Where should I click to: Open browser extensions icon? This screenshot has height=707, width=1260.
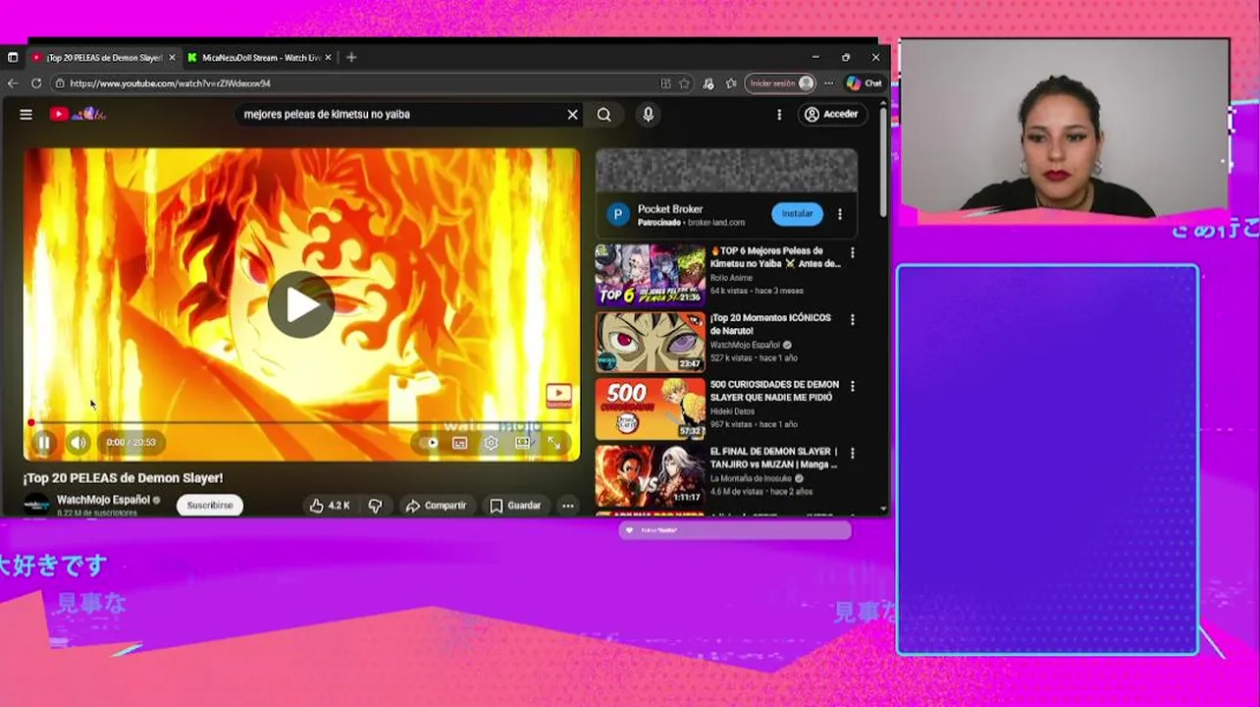point(708,83)
